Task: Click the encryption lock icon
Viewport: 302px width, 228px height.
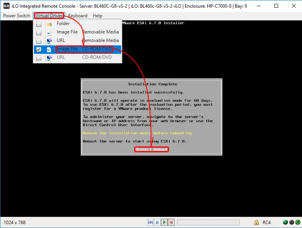Action: [256, 222]
